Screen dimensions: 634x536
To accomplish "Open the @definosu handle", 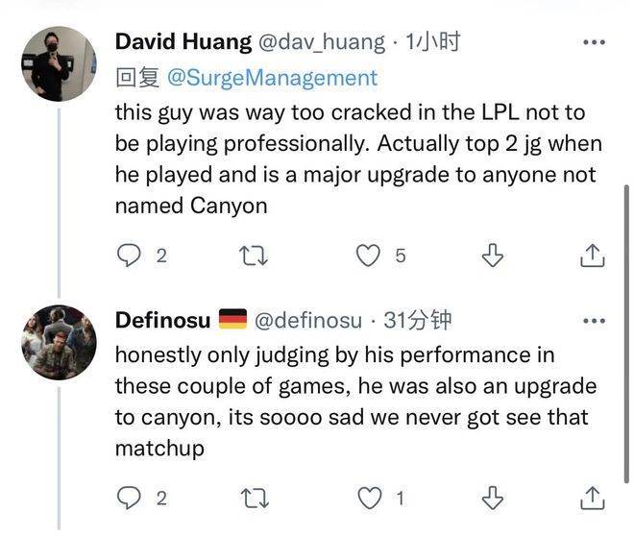I will [308, 321].
